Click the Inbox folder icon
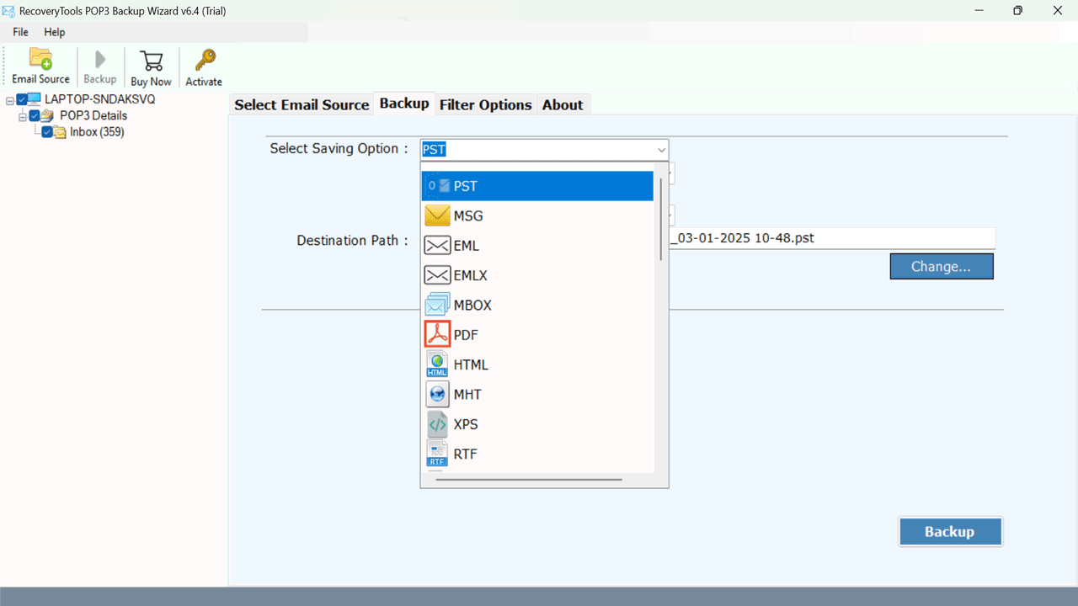Image resolution: width=1078 pixels, height=606 pixels. (x=61, y=132)
